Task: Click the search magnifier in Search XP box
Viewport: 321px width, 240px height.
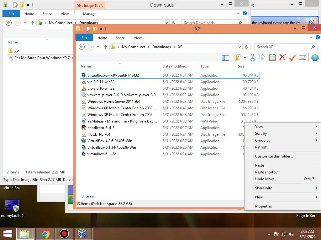Action: tap(313, 47)
